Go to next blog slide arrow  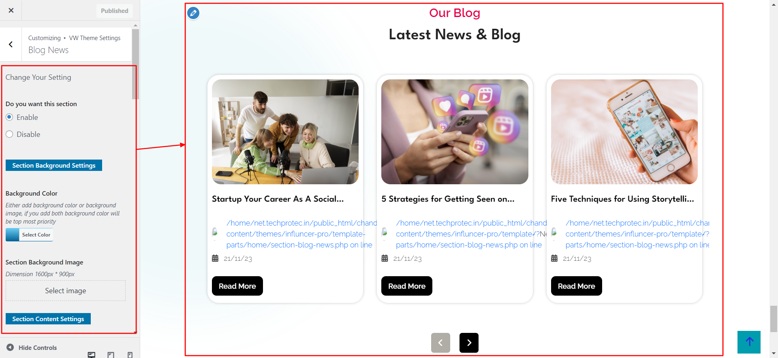[469, 343]
